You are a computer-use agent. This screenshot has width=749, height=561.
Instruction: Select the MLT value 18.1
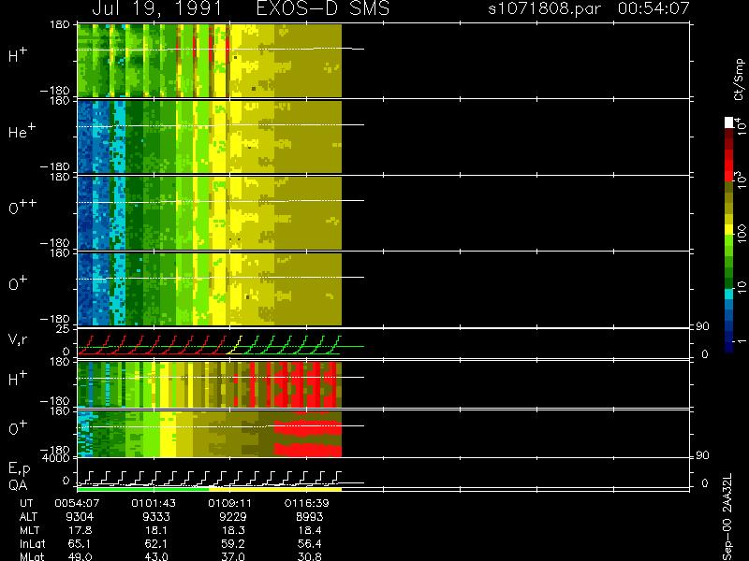click(x=156, y=530)
